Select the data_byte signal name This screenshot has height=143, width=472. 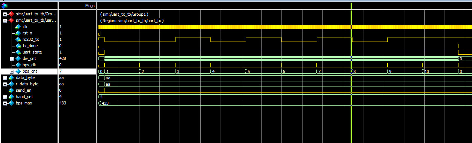point(25,77)
